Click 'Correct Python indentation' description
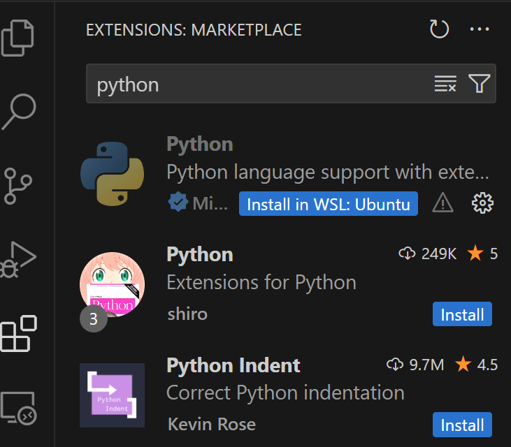 coord(285,393)
